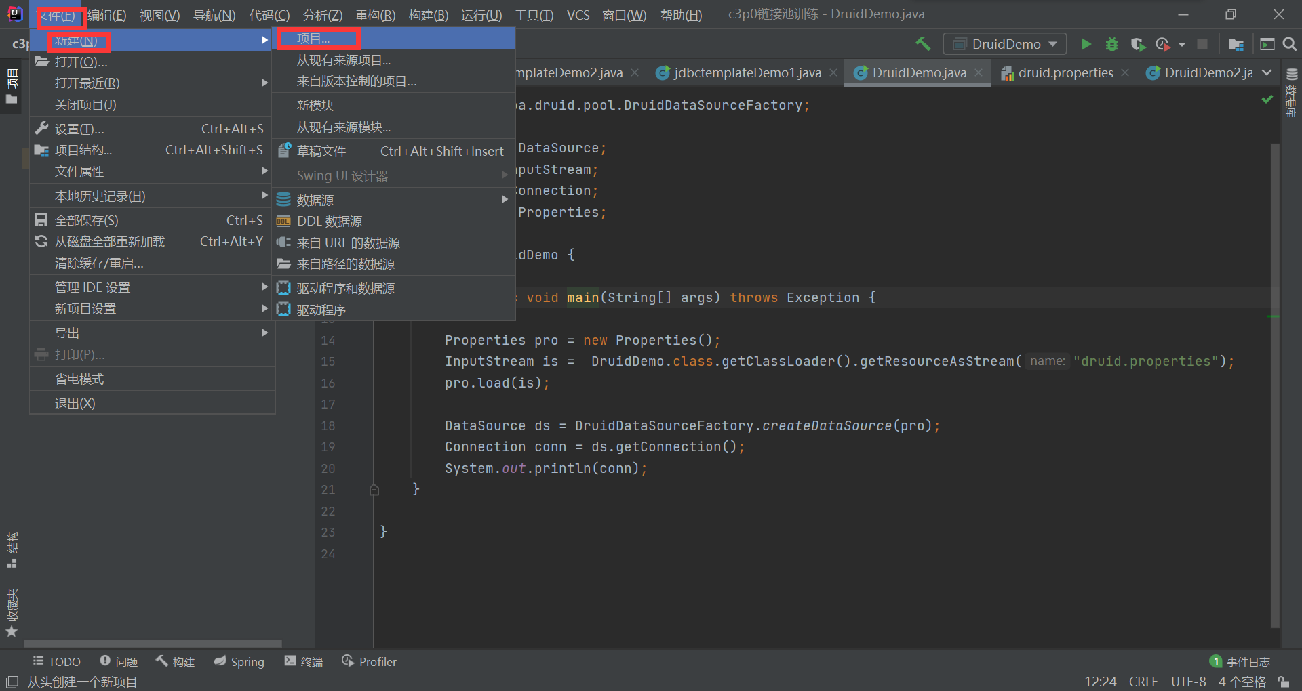This screenshot has height=691, width=1302.
Task: Select 退出 to exit the IDE
Action: [153, 403]
